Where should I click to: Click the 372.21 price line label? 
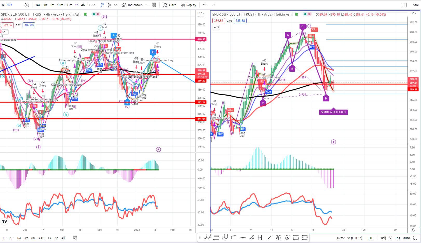pyautogui.click(x=201, y=102)
